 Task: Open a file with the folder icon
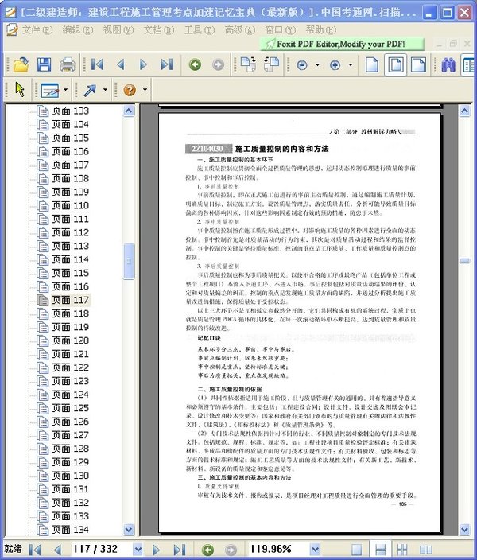tap(21, 65)
